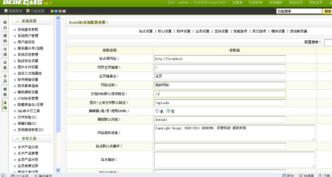Open 用户组设定 in the sidebar
Viewport: 332px width, 177px height.
click(26, 42)
